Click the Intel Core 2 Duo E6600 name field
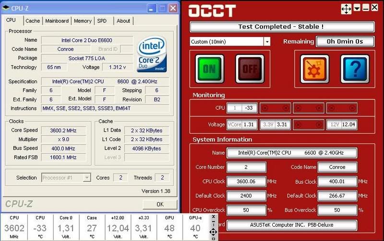This screenshot has height=241, width=384. [87, 40]
